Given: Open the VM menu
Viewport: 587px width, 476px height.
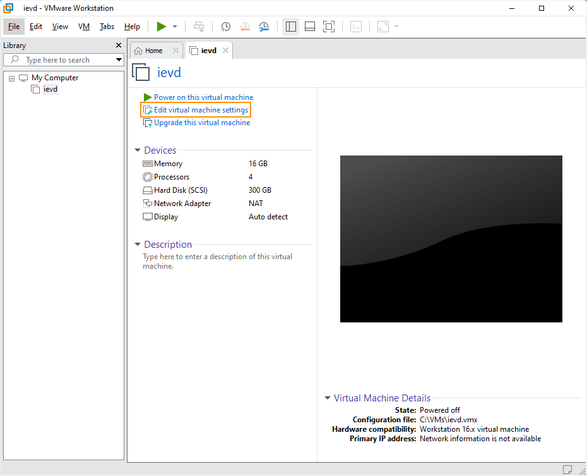Looking at the screenshot, I should click(x=84, y=27).
